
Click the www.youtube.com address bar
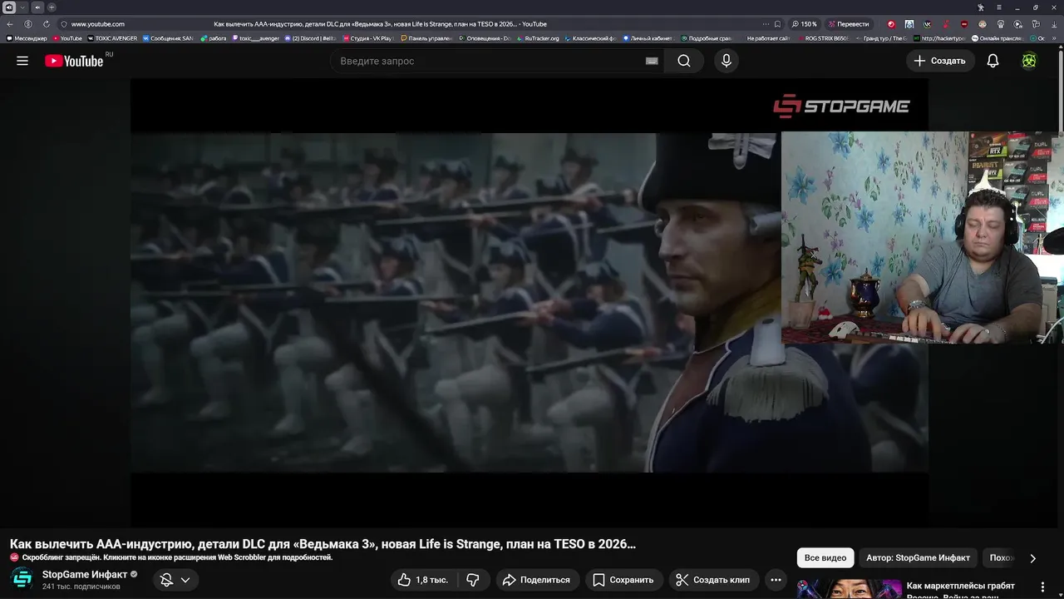pyautogui.click(x=98, y=24)
